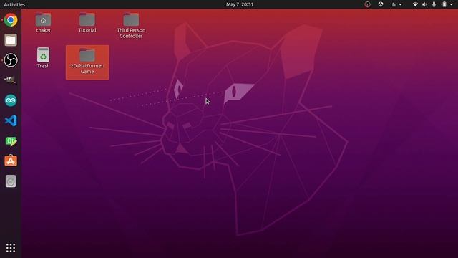Open the OBS tray indicator in the top bar

(x=367, y=4)
